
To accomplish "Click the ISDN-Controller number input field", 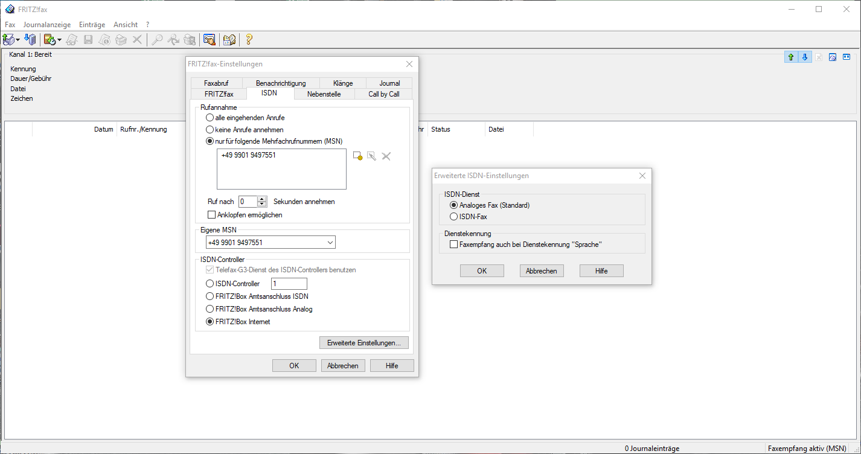I will [289, 284].
